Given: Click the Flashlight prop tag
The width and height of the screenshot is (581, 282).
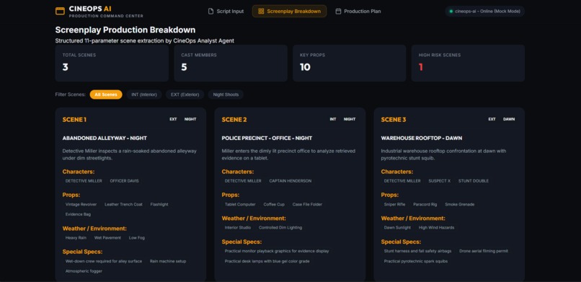Looking at the screenshot, I should coord(159,204).
